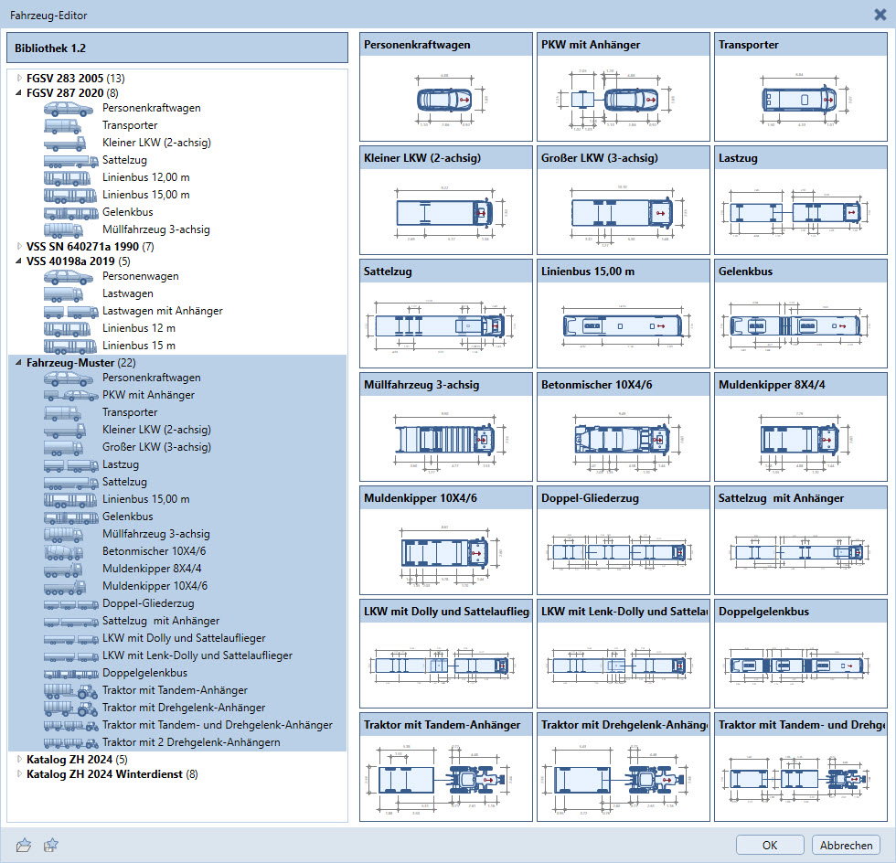
Task: Click the Betonmischer 10X4/6 vehicle icon in tree
Action: pyautogui.click(x=69, y=551)
